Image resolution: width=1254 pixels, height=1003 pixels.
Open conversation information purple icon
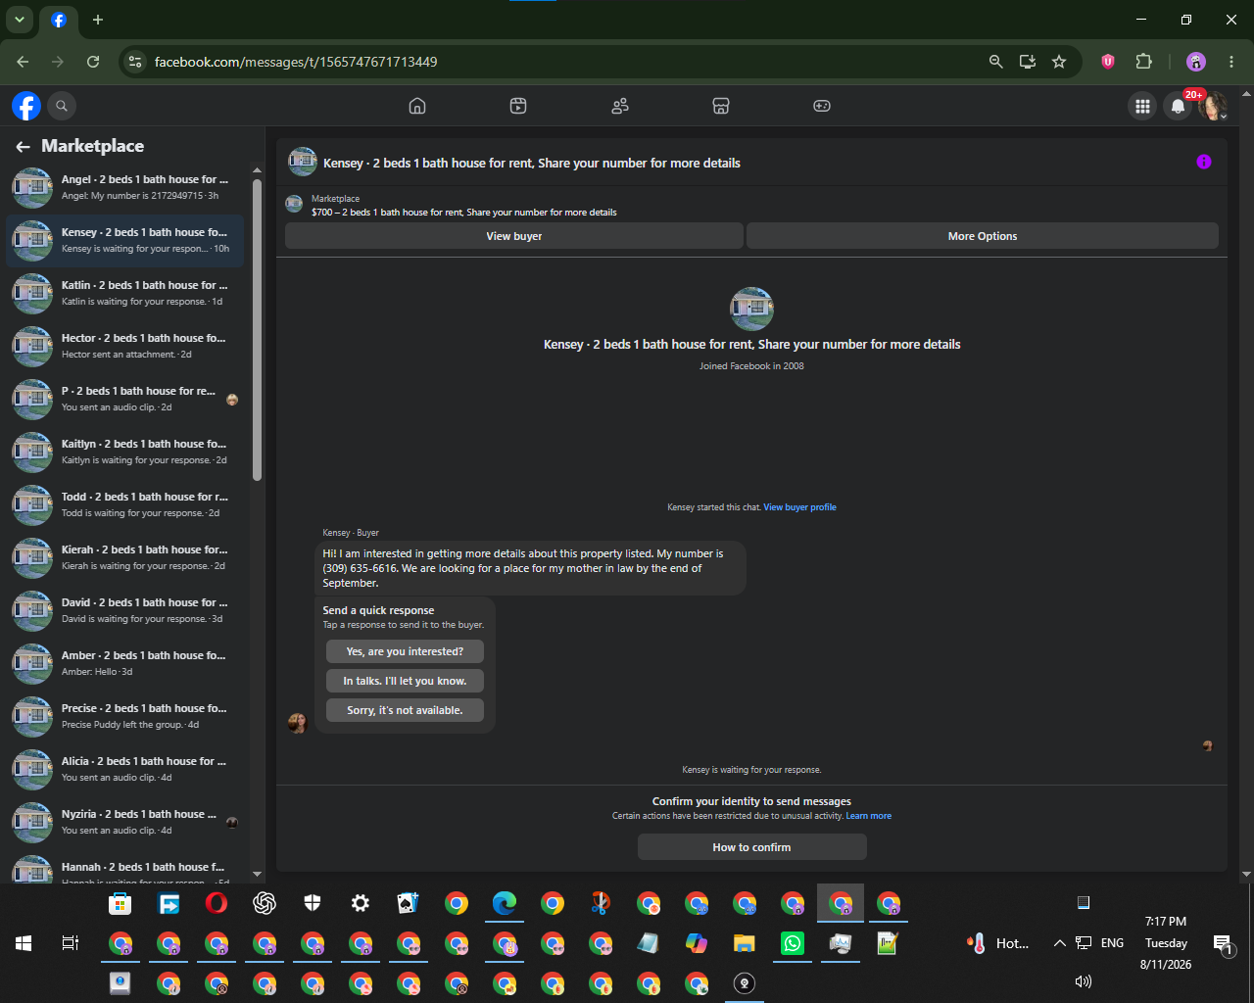tap(1204, 162)
